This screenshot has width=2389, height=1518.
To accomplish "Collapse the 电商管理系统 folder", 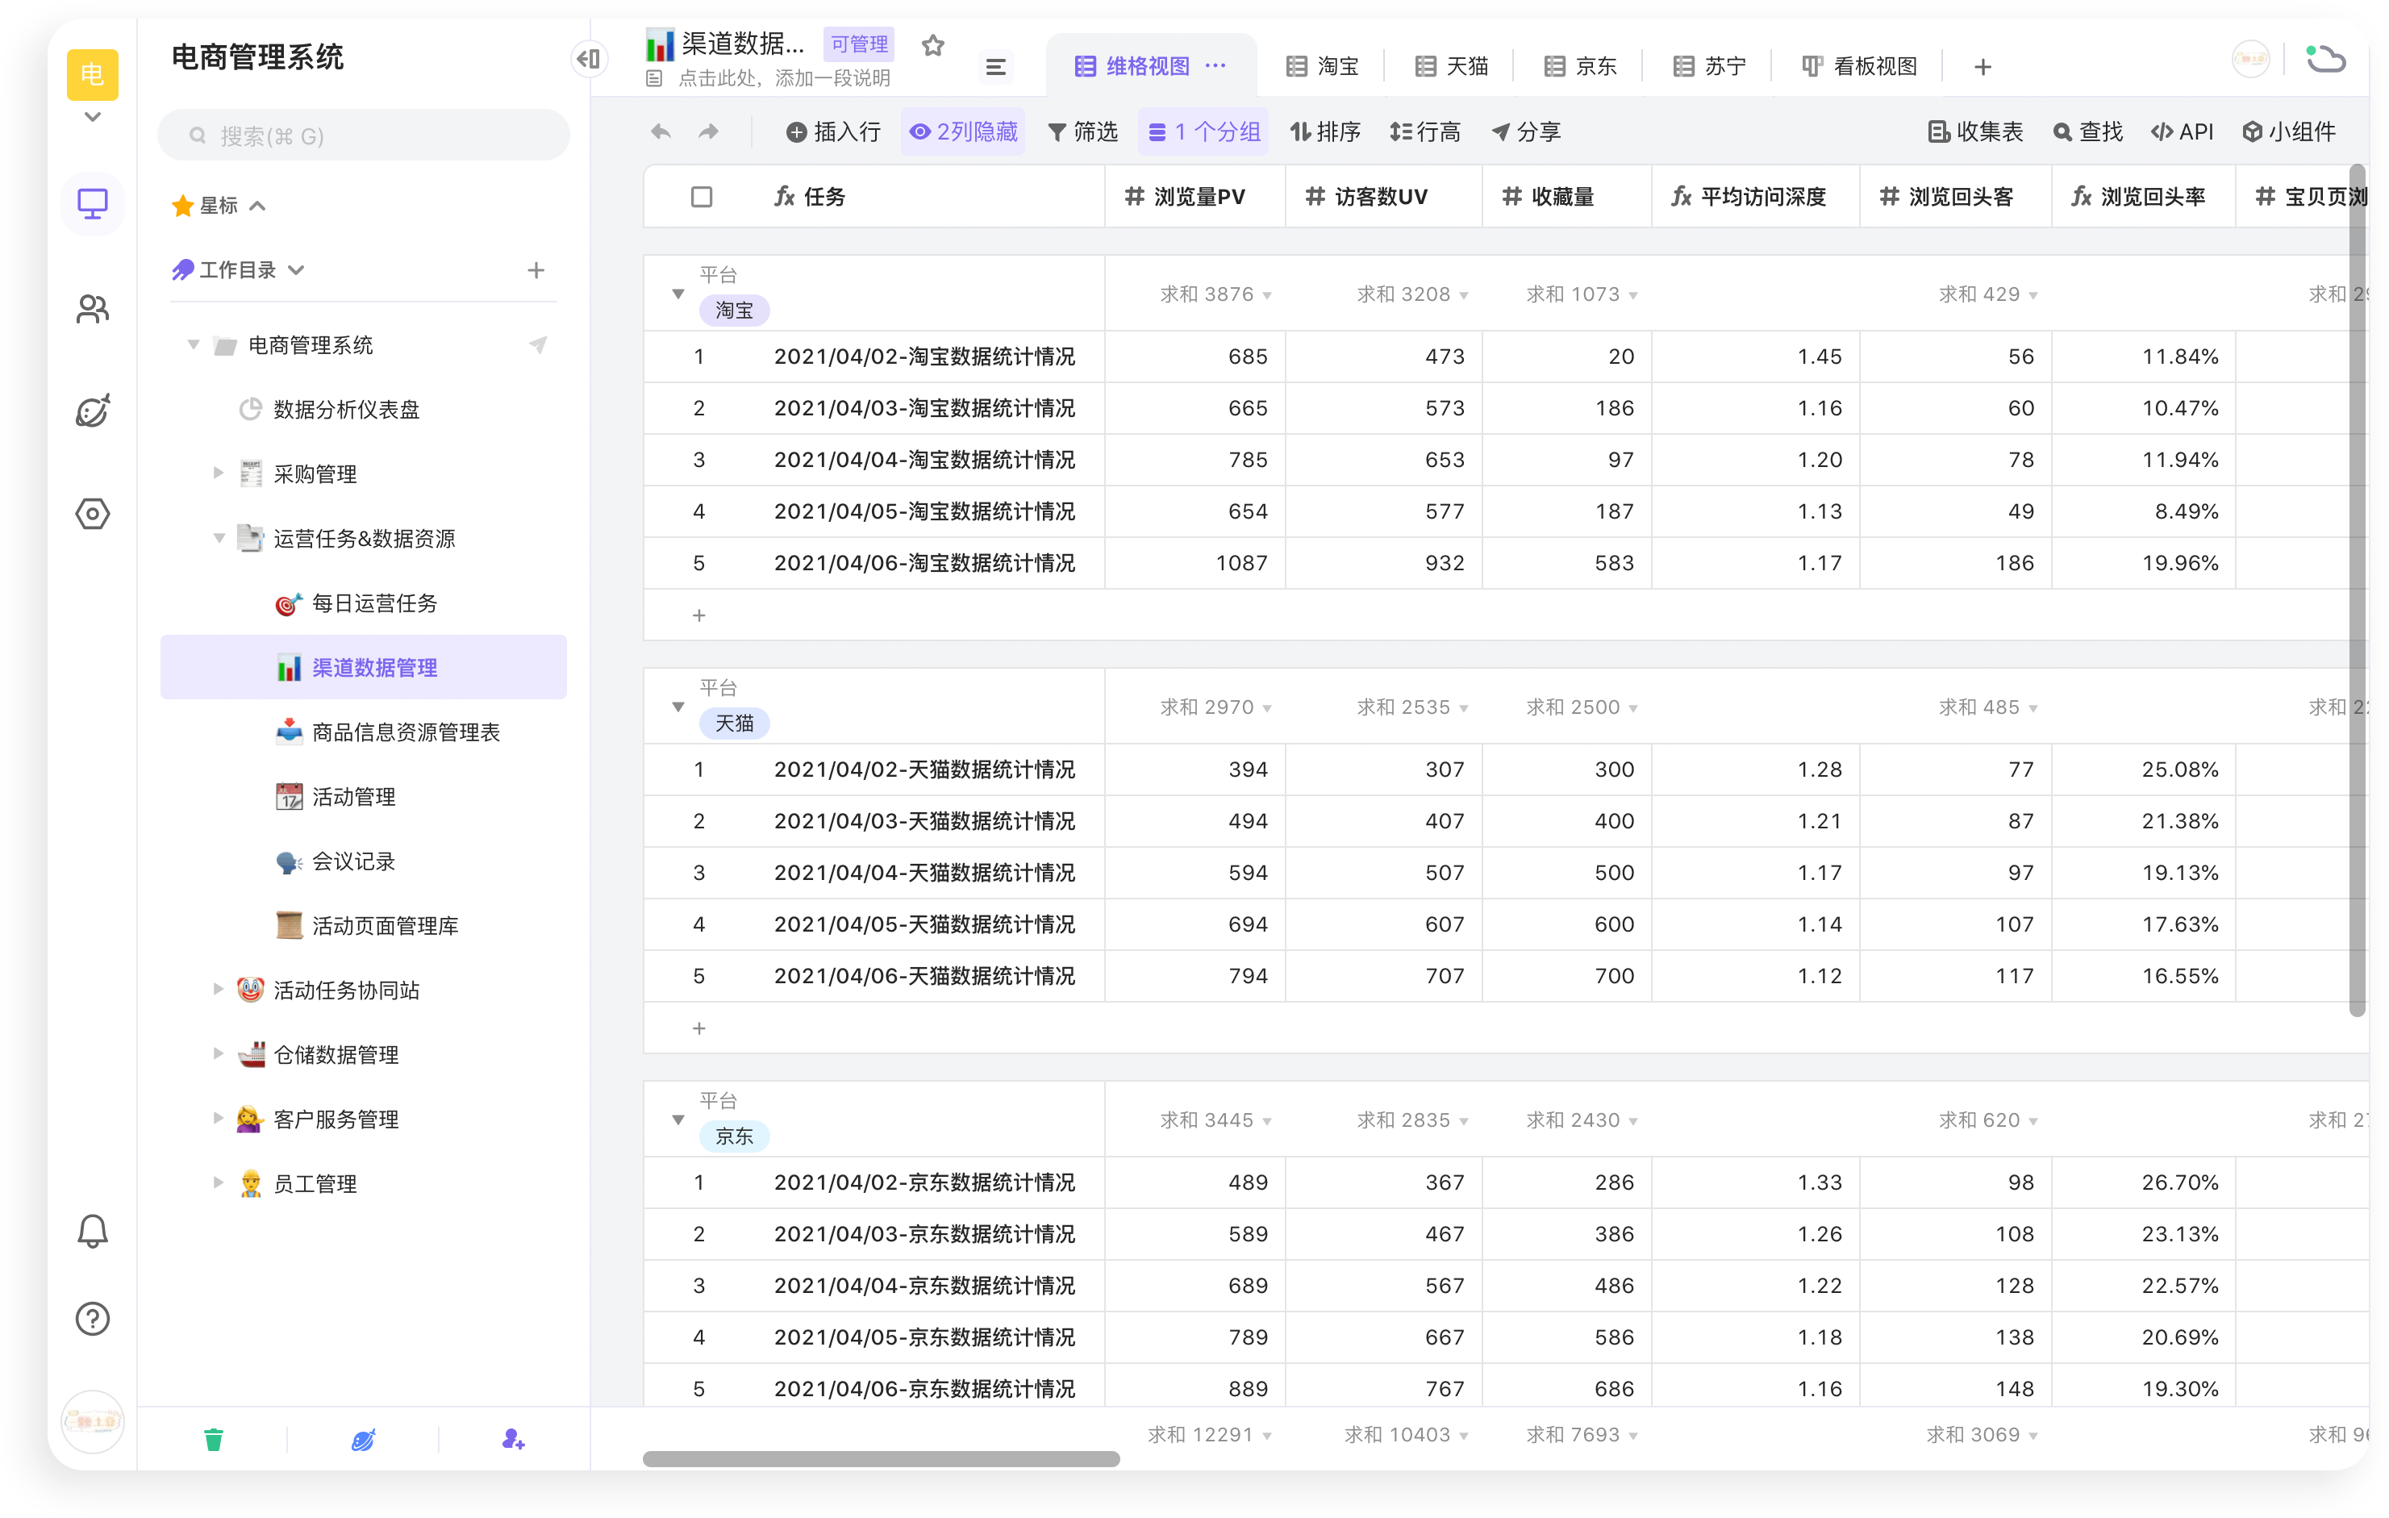I will coord(194,344).
